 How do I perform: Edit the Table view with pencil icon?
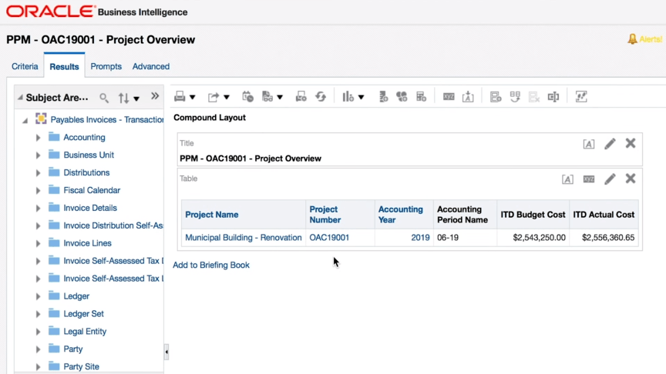[x=610, y=179]
